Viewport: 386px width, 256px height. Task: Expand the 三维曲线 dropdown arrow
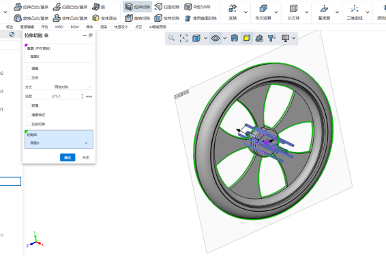[x=368, y=12]
